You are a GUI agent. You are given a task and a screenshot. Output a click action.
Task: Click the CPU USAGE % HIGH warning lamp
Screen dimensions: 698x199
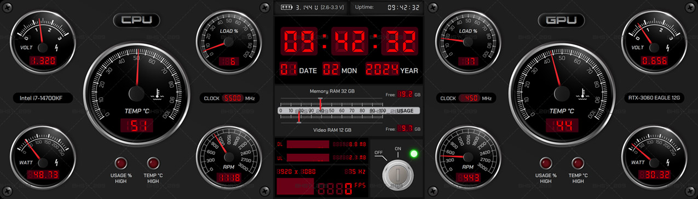(121, 163)
